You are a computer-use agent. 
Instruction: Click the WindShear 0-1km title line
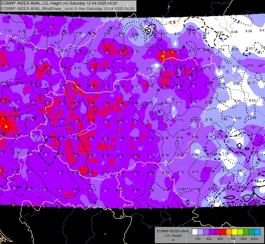68,9
